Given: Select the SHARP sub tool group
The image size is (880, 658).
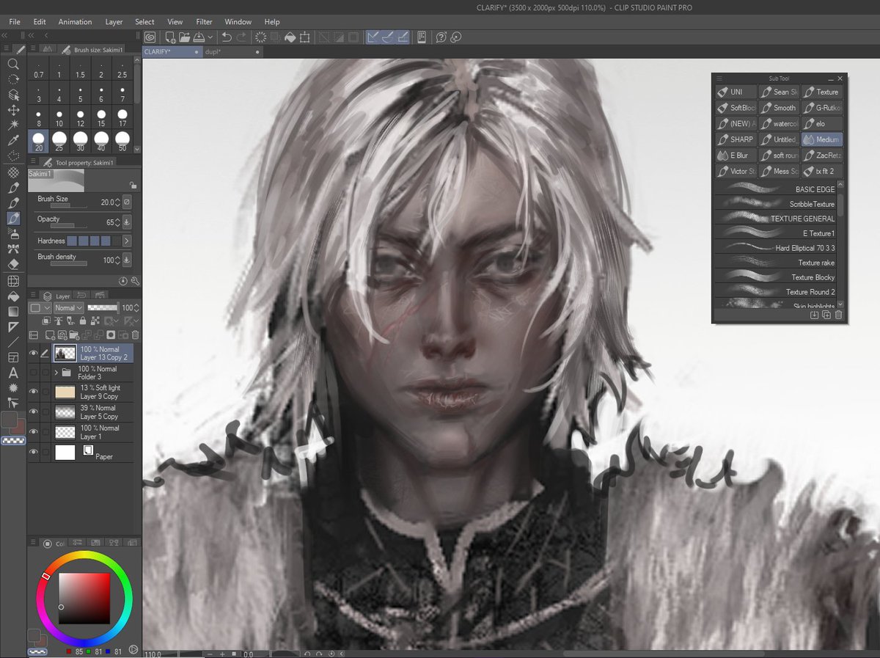Looking at the screenshot, I should 736,139.
